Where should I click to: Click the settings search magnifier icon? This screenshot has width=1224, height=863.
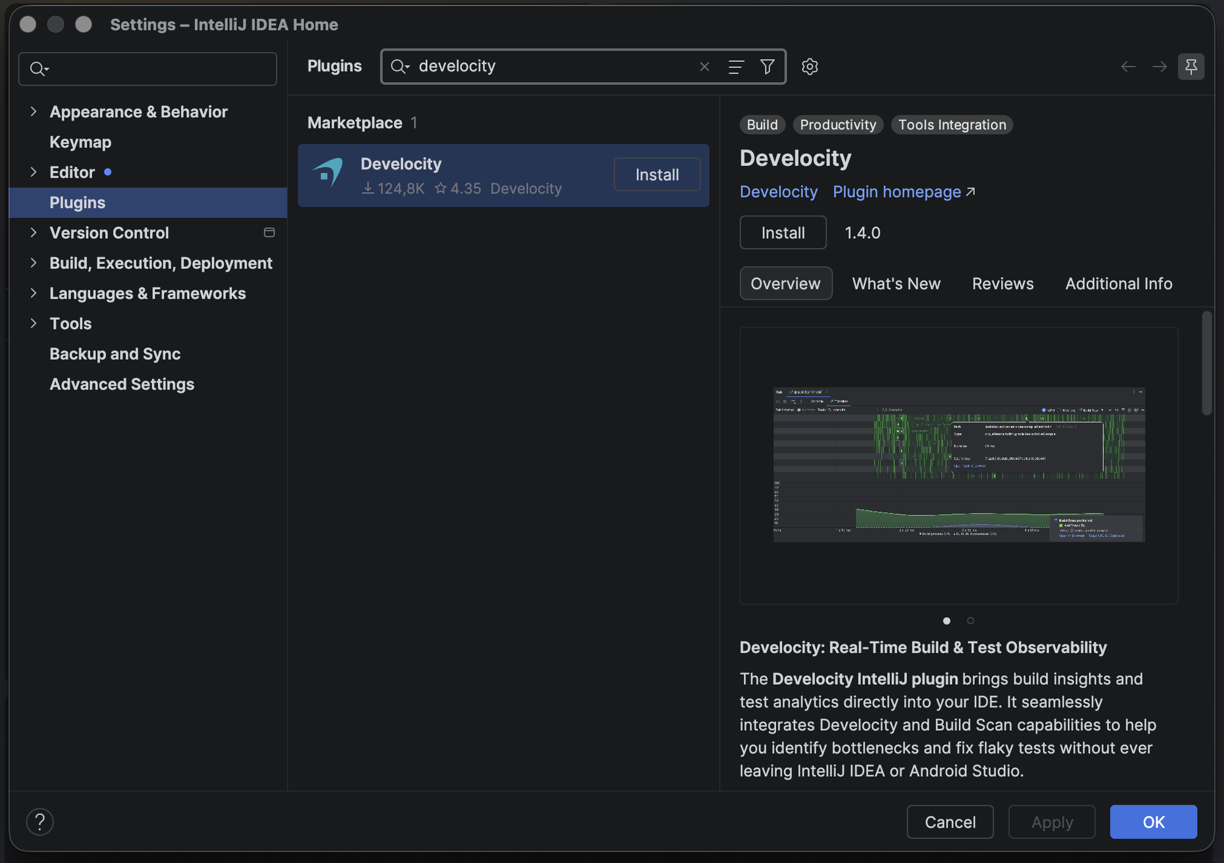(x=39, y=69)
